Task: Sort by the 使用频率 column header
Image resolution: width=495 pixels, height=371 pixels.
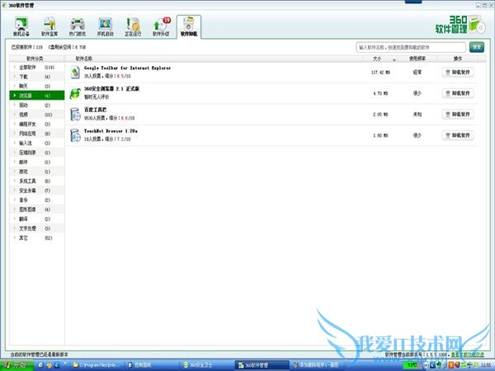Action: 417,59
